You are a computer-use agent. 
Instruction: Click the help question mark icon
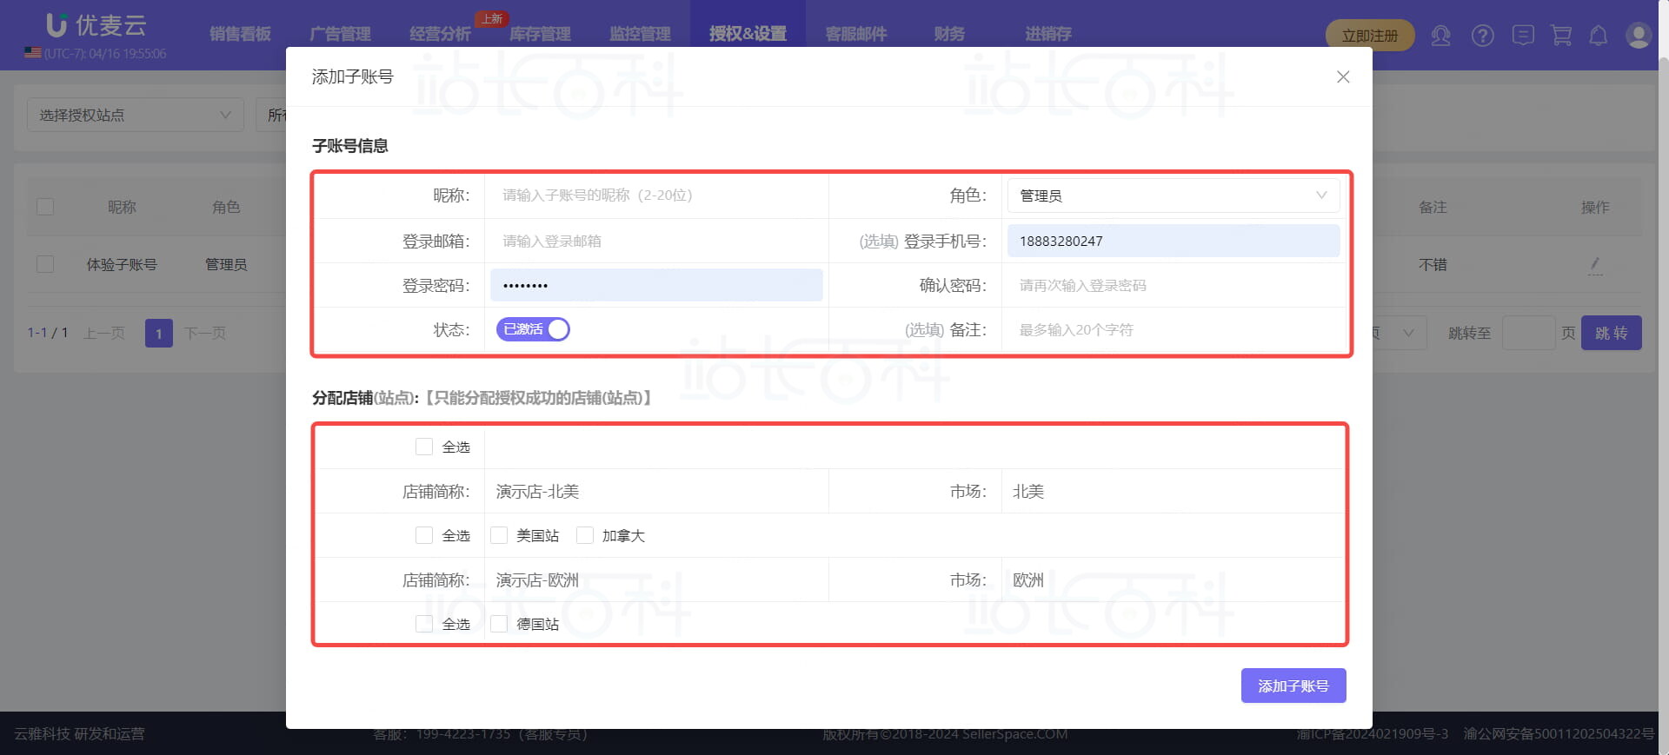pos(1482,36)
